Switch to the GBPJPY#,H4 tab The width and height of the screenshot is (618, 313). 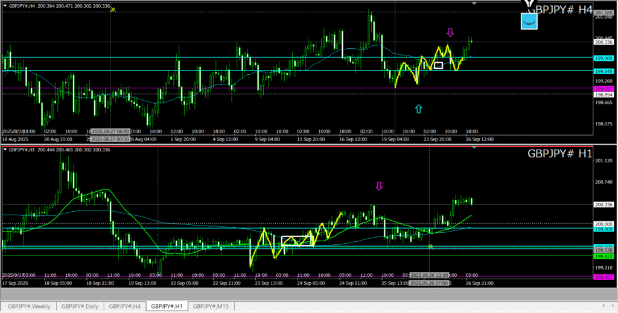tap(125, 306)
